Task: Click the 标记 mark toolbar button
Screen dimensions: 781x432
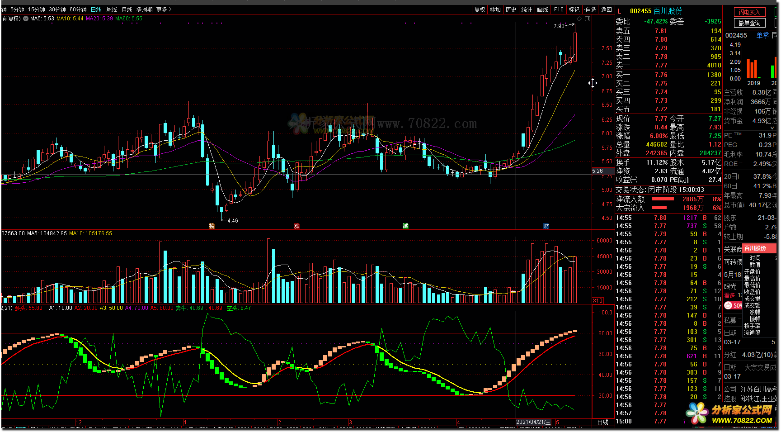Action: [x=574, y=9]
